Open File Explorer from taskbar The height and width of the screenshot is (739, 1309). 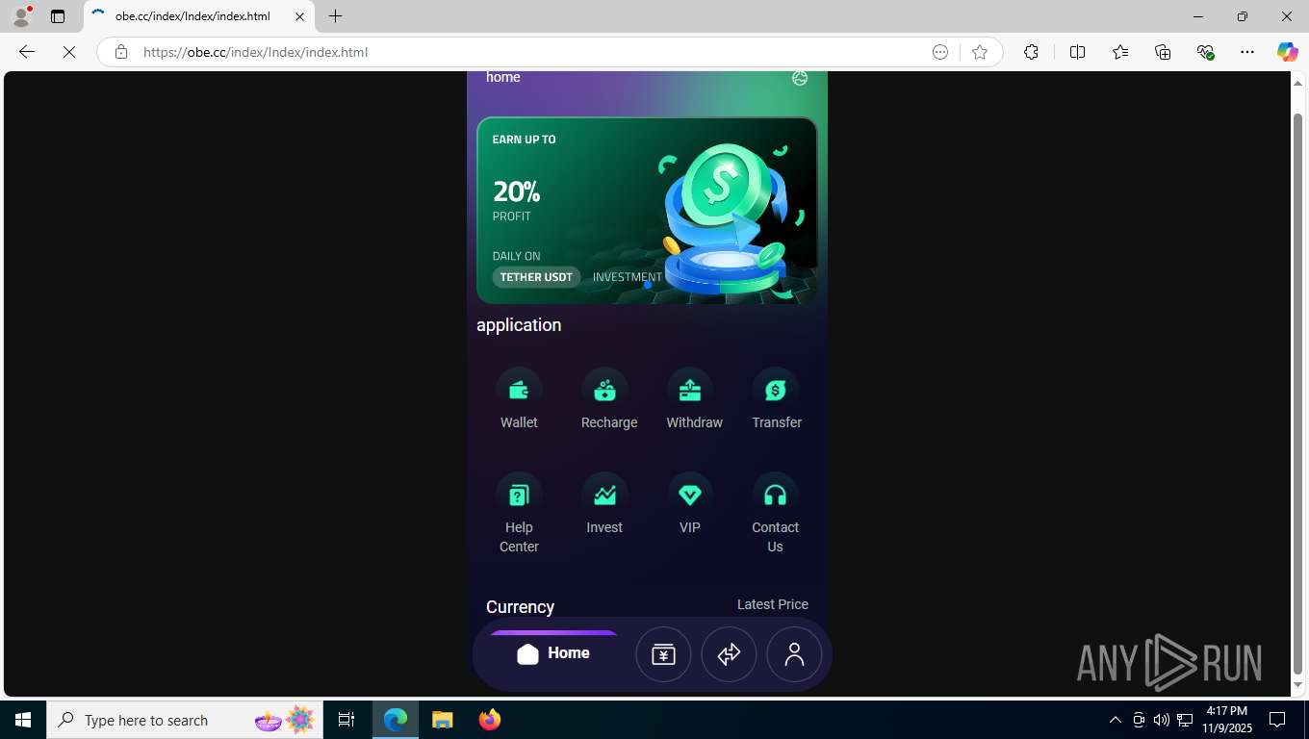pyautogui.click(x=442, y=720)
